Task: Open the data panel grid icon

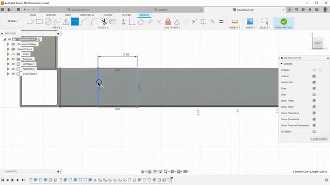Action: point(2,9)
